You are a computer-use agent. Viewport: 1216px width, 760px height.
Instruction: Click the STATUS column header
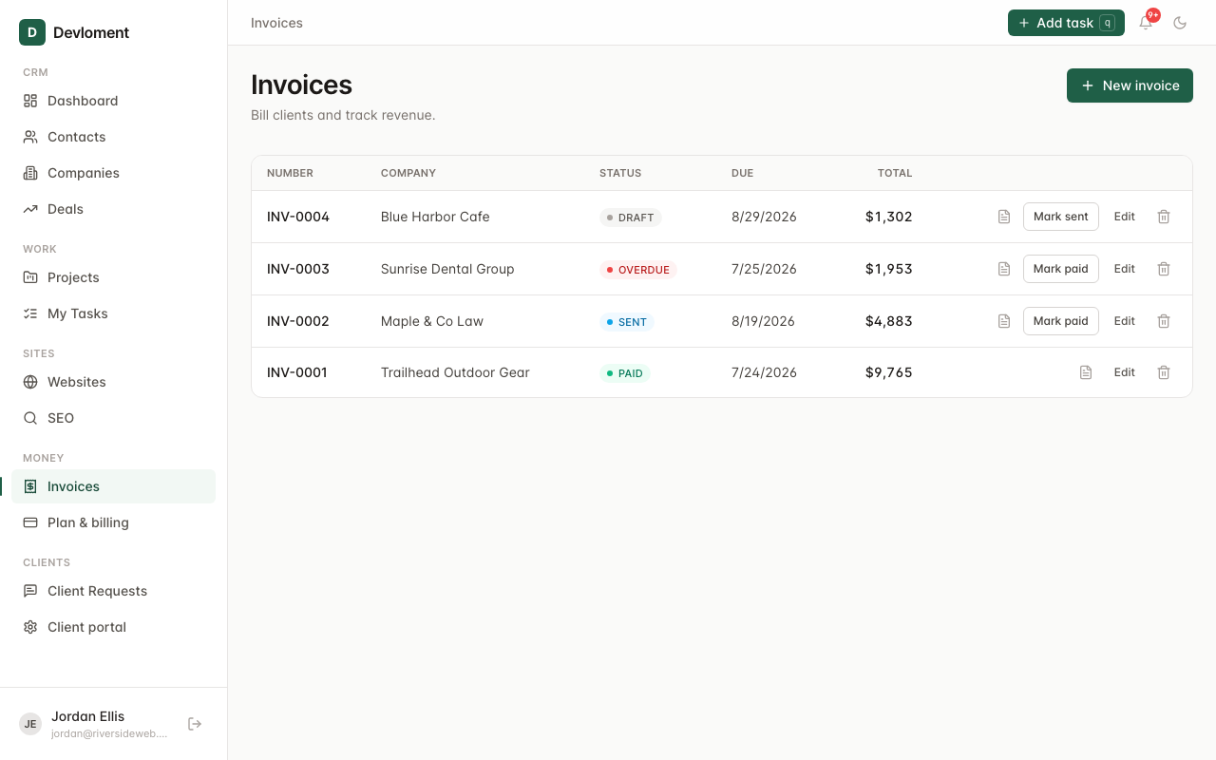[620, 173]
